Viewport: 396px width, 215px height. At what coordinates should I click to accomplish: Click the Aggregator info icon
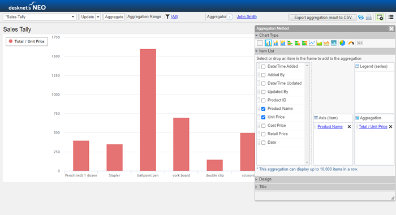230,17
